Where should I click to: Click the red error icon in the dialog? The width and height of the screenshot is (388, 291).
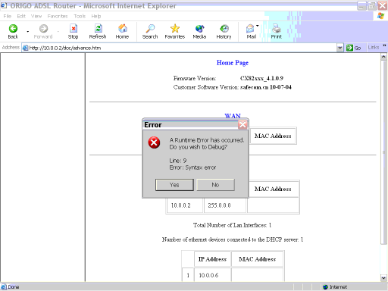[154, 142]
